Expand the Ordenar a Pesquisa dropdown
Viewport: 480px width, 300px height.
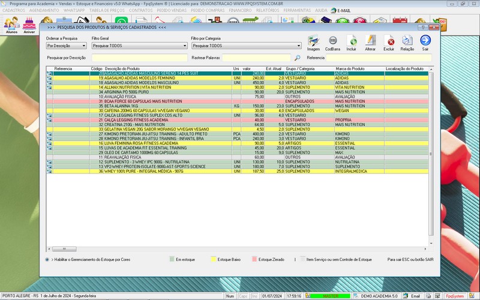click(x=85, y=46)
